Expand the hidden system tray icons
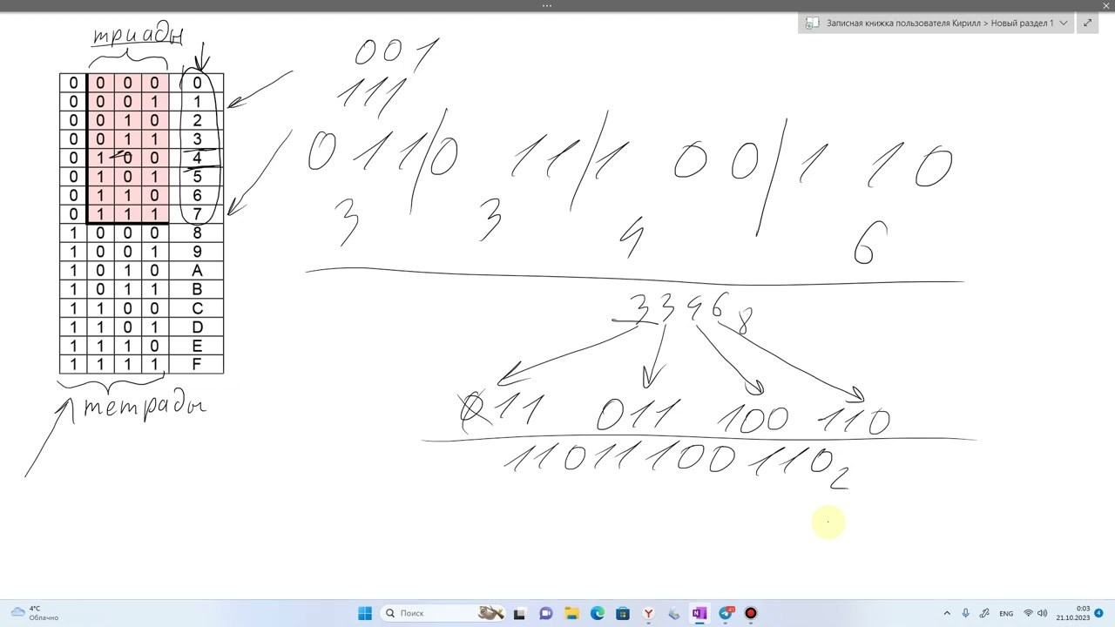Screen dimensions: 1115x627 coord(947,613)
